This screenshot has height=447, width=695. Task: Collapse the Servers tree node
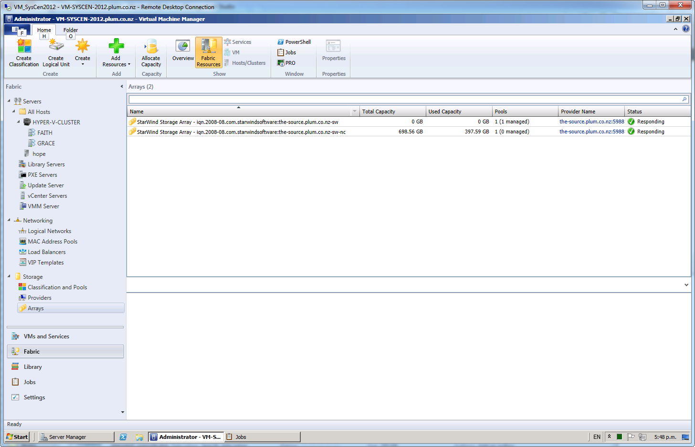(x=9, y=101)
